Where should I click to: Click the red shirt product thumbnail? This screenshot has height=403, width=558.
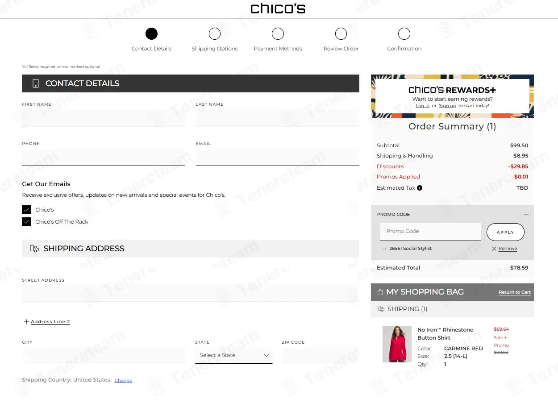click(x=397, y=344)
